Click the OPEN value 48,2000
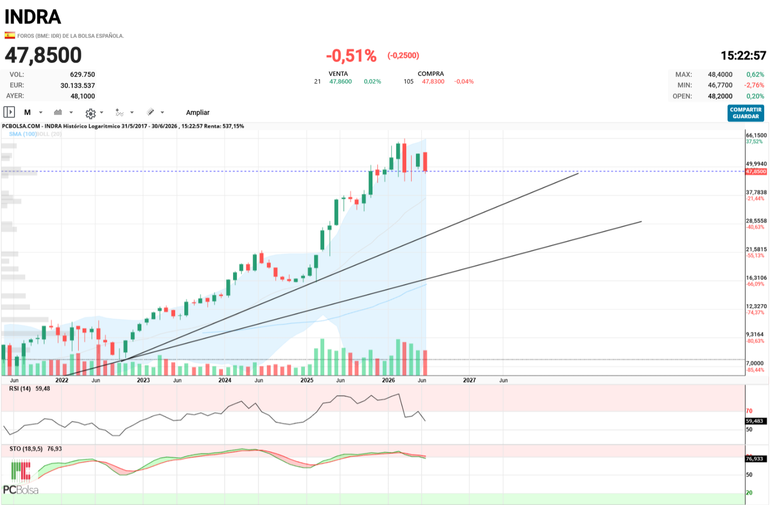Viewport: 770px width, 505px height. [720, 96]
